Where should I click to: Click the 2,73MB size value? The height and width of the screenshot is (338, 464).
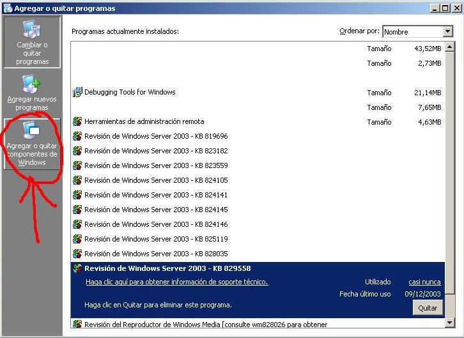pyautogui.click(x=429, y=63)
